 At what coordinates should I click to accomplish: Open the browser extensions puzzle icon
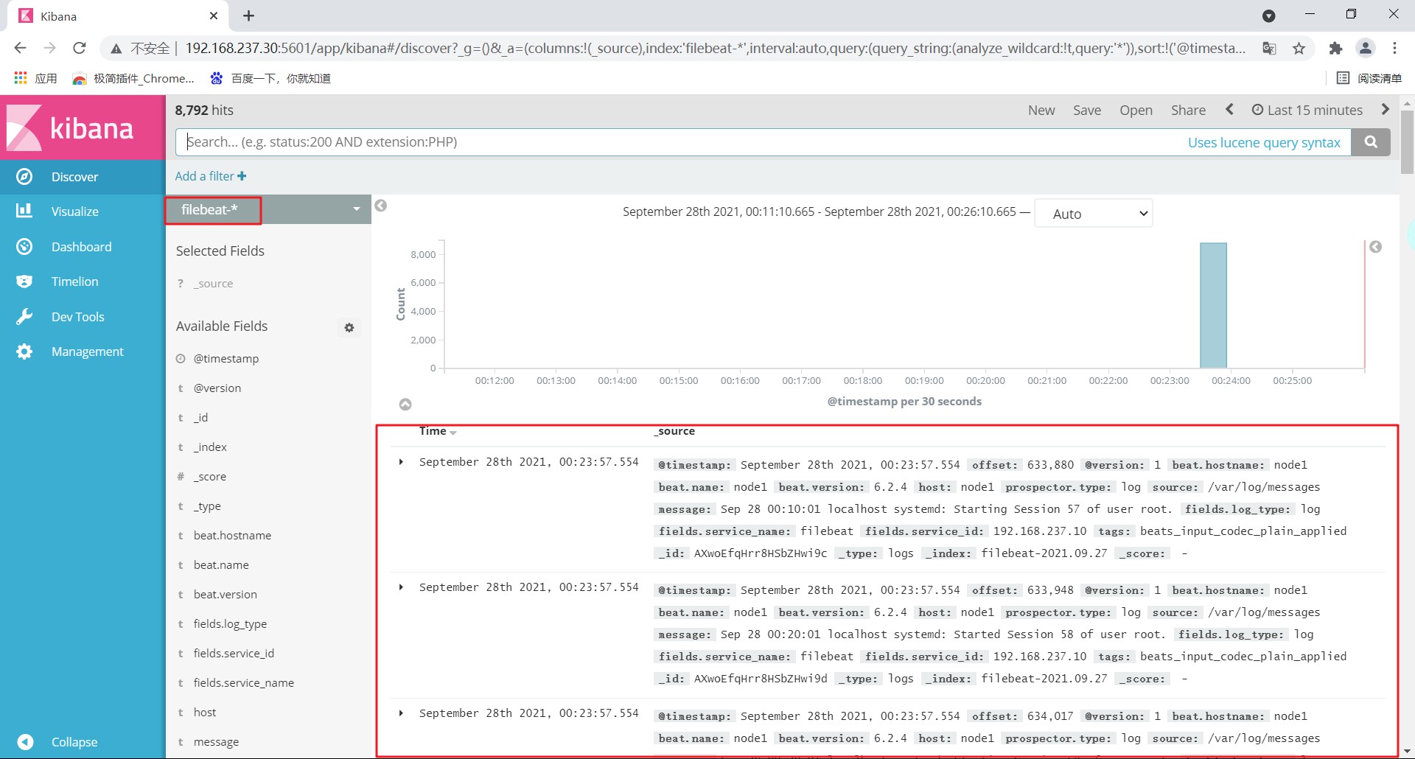coord(1335,49)
